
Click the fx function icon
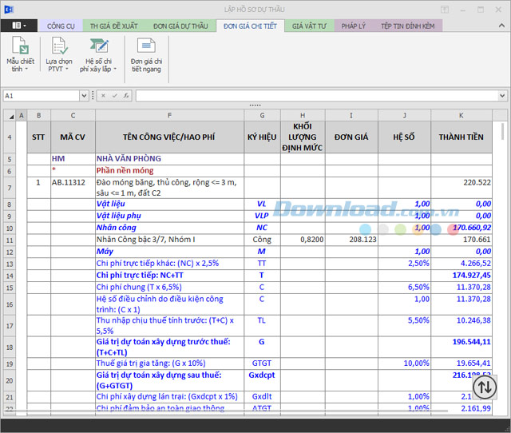click(x=125, y=96)
